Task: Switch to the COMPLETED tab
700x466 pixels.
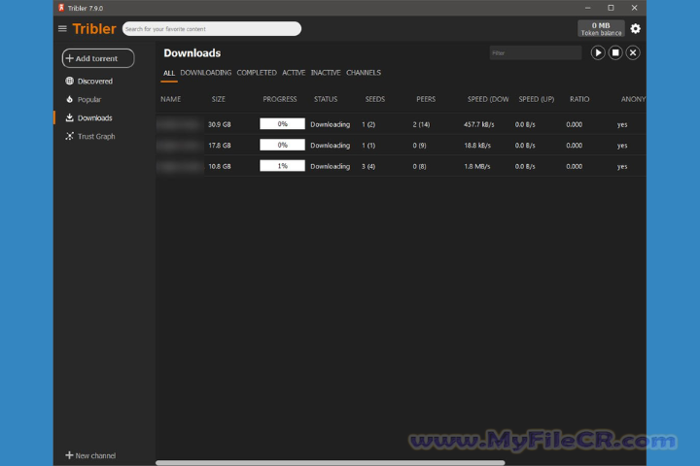Action: pos(257,73)
